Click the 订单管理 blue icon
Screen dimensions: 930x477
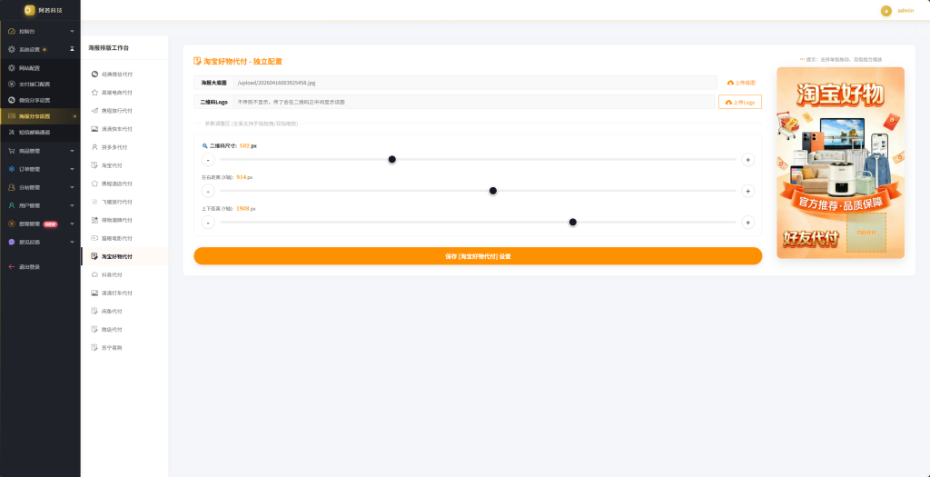point(12,169)
